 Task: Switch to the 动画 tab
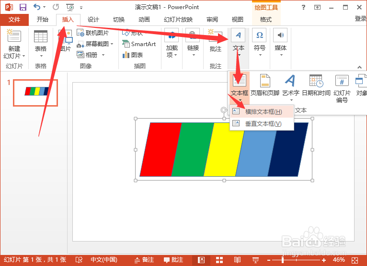[144, 20]
